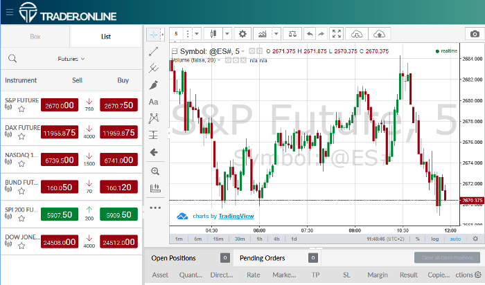The height and width of the screenshot is (285, 485).
Task: Select the trend line drawing tool
Action: pyautogui.click(x=153, y=51)
